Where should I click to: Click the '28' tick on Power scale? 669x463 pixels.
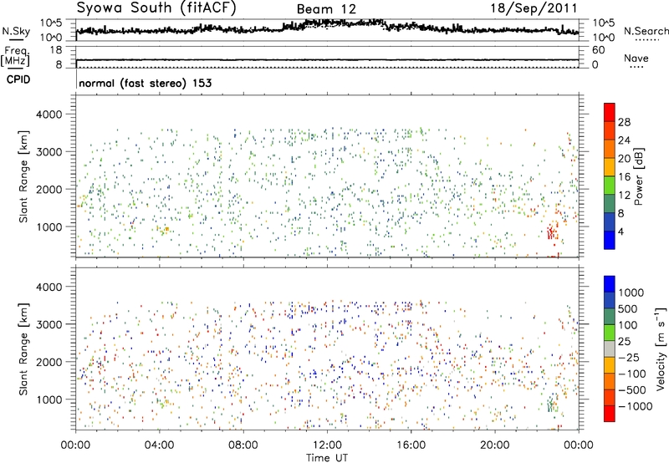[x=624, y=122]
